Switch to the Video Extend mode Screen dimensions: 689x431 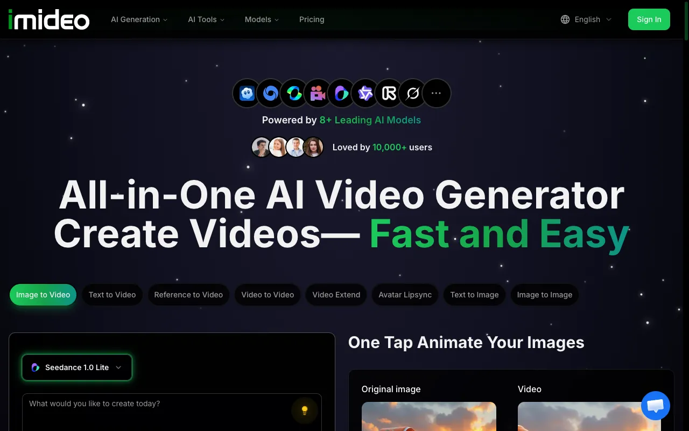336,295
